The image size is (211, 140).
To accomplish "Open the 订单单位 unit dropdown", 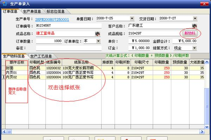I will click(x=98, y=41).
